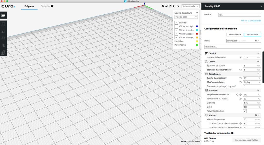Click the Enregistrer sous Fichier button

[x=246, y=140]
